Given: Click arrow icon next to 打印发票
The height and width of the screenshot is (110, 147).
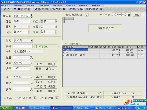Looking at the screenshot, I should click(35, 98).
